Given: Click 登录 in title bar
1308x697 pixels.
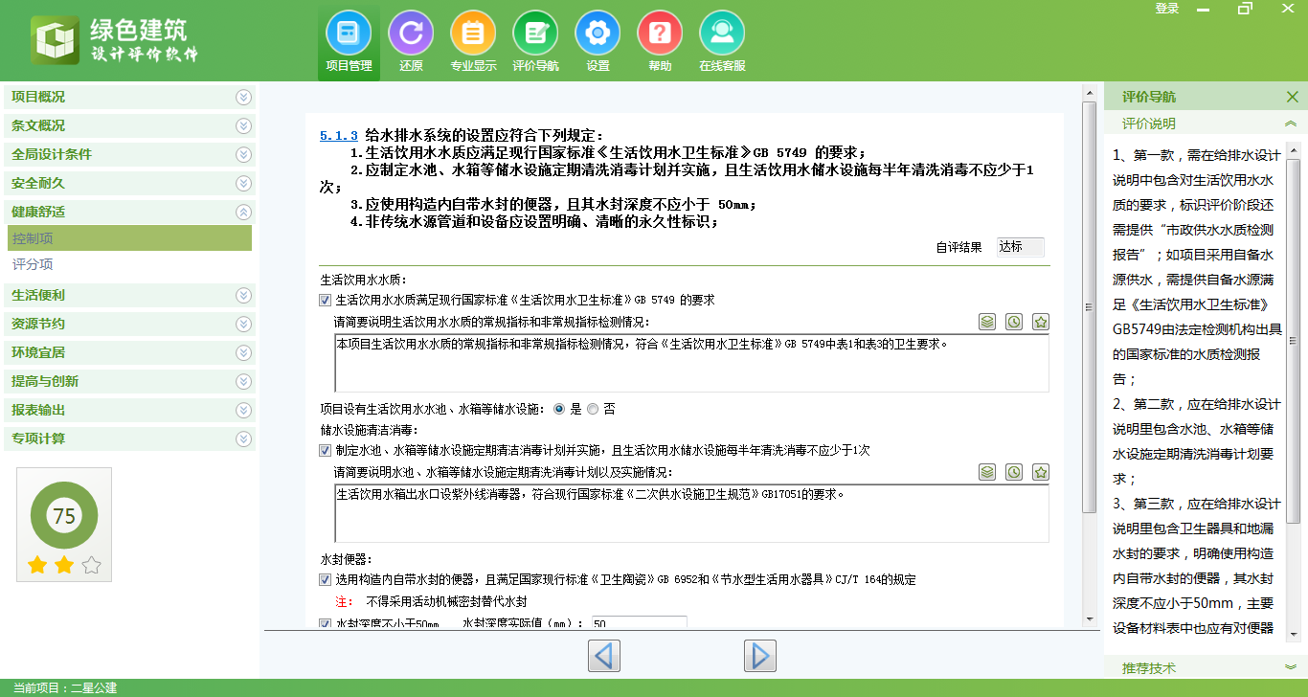Looking at the screenshot, I should pos(1167,9).
